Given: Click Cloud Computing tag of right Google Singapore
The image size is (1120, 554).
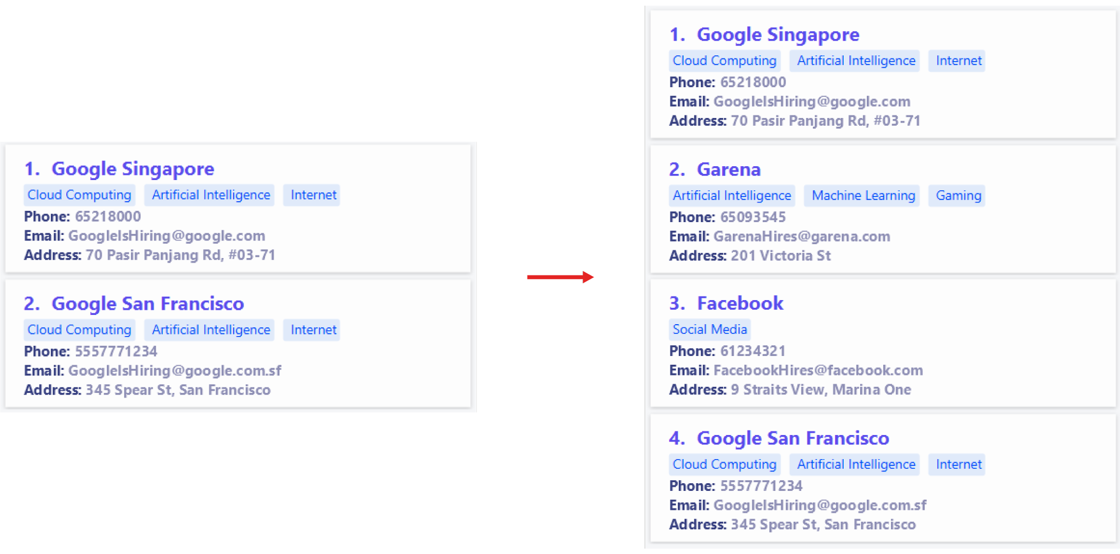Looking at the screenshot, I should click(x=725, y=61).
